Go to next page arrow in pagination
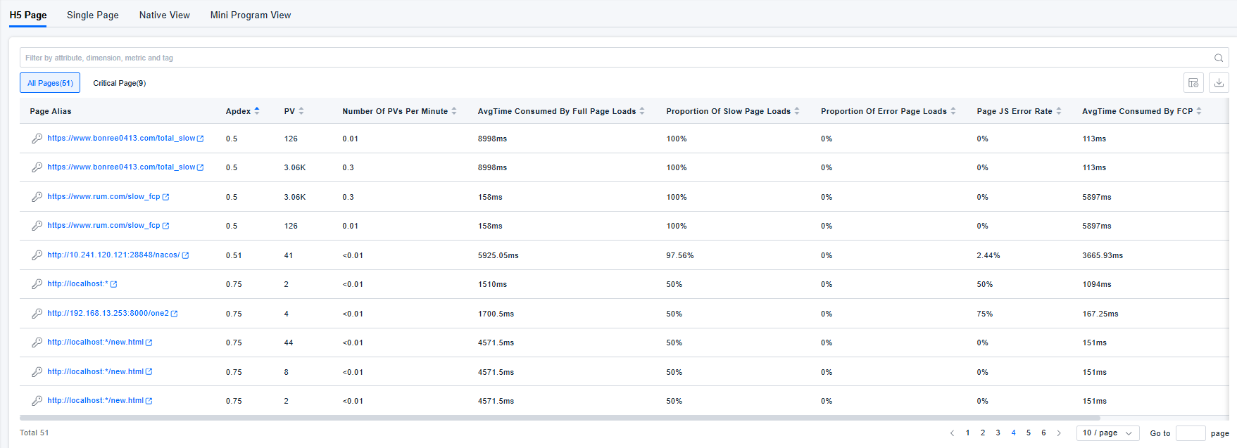The width and height of the screenshot is (1237, 448). pyautogui.click(x=1059, y=433)
